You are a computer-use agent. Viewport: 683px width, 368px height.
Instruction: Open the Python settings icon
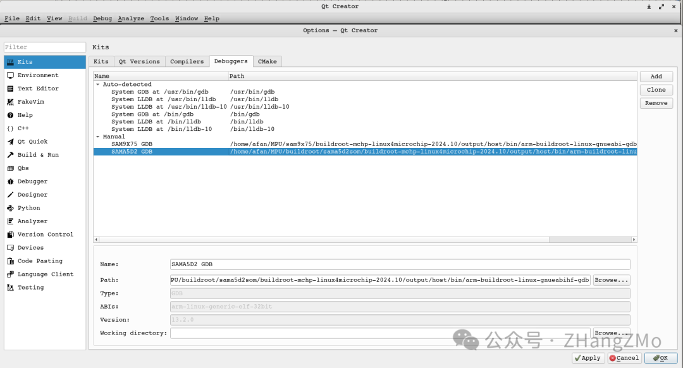(11, 208)
